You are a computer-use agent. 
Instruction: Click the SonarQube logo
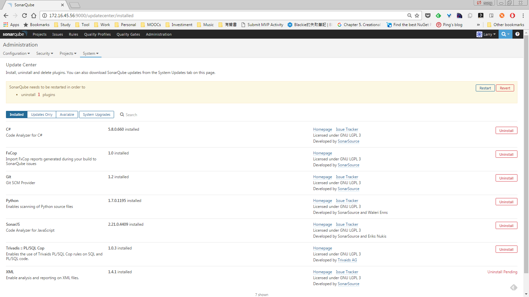pos(15,34)
